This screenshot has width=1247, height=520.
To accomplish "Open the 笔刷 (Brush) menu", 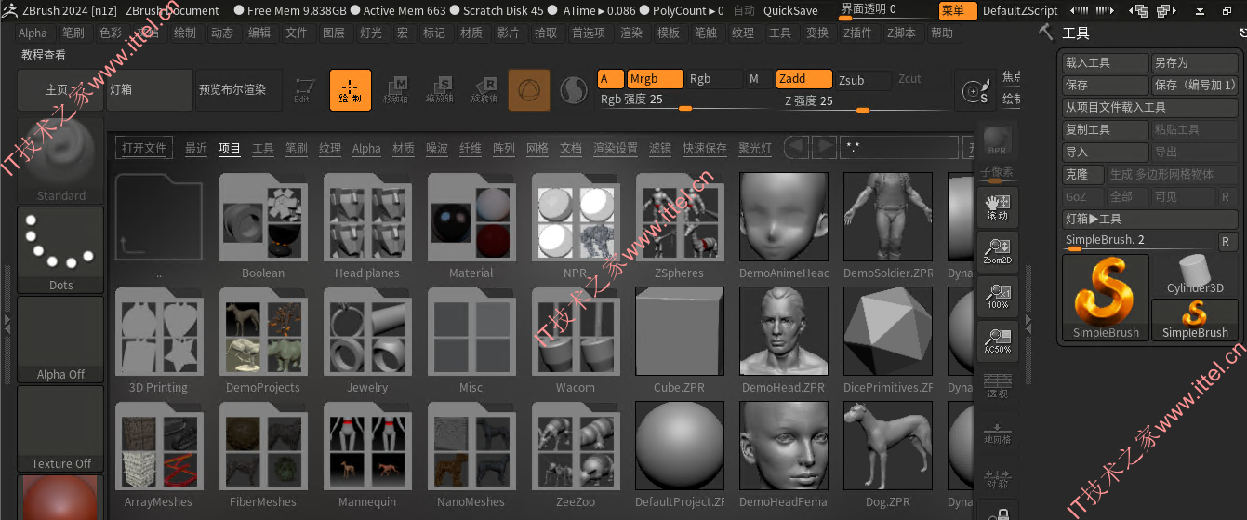I will click(73, 33).
